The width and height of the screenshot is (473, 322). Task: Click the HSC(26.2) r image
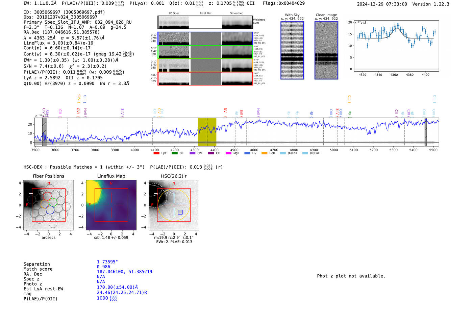pyautogui.click(x=174, y=205)
